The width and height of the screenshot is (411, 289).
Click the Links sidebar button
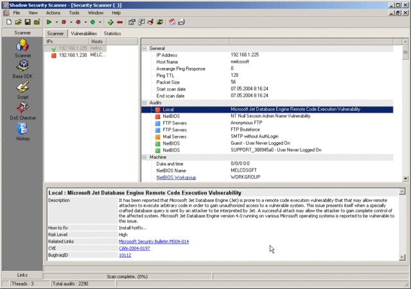point(22,275)
